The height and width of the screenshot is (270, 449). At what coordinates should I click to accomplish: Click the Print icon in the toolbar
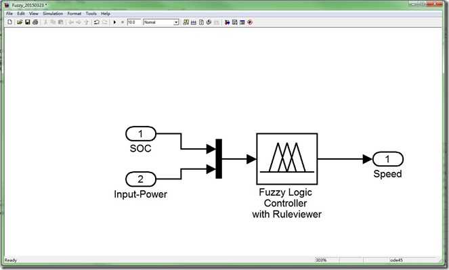click(x=35, y=22)
